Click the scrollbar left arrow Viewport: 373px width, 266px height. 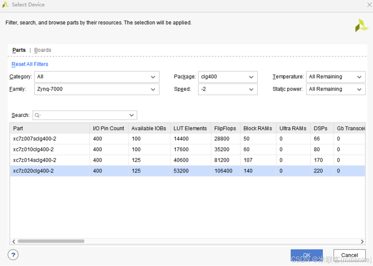tap(14, 241)
